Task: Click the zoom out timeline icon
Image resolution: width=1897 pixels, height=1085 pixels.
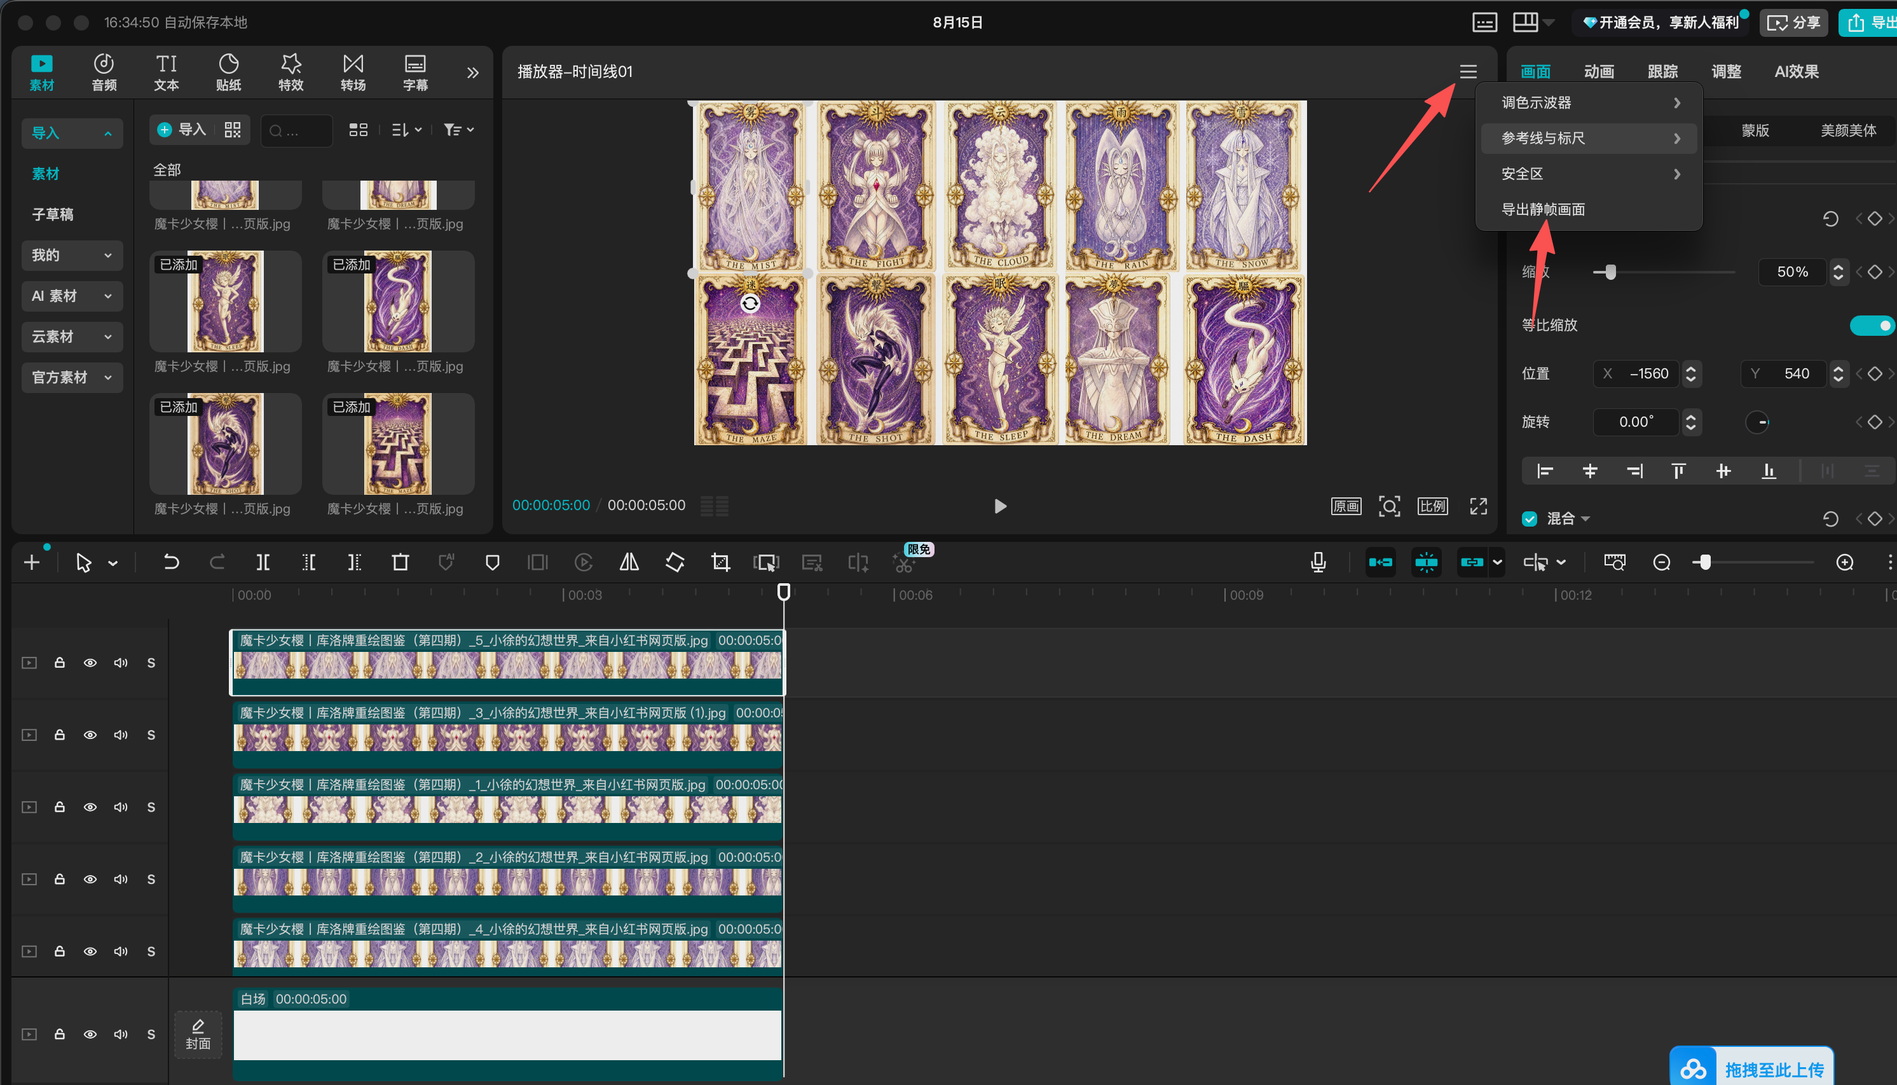Action: (1662, 563)
